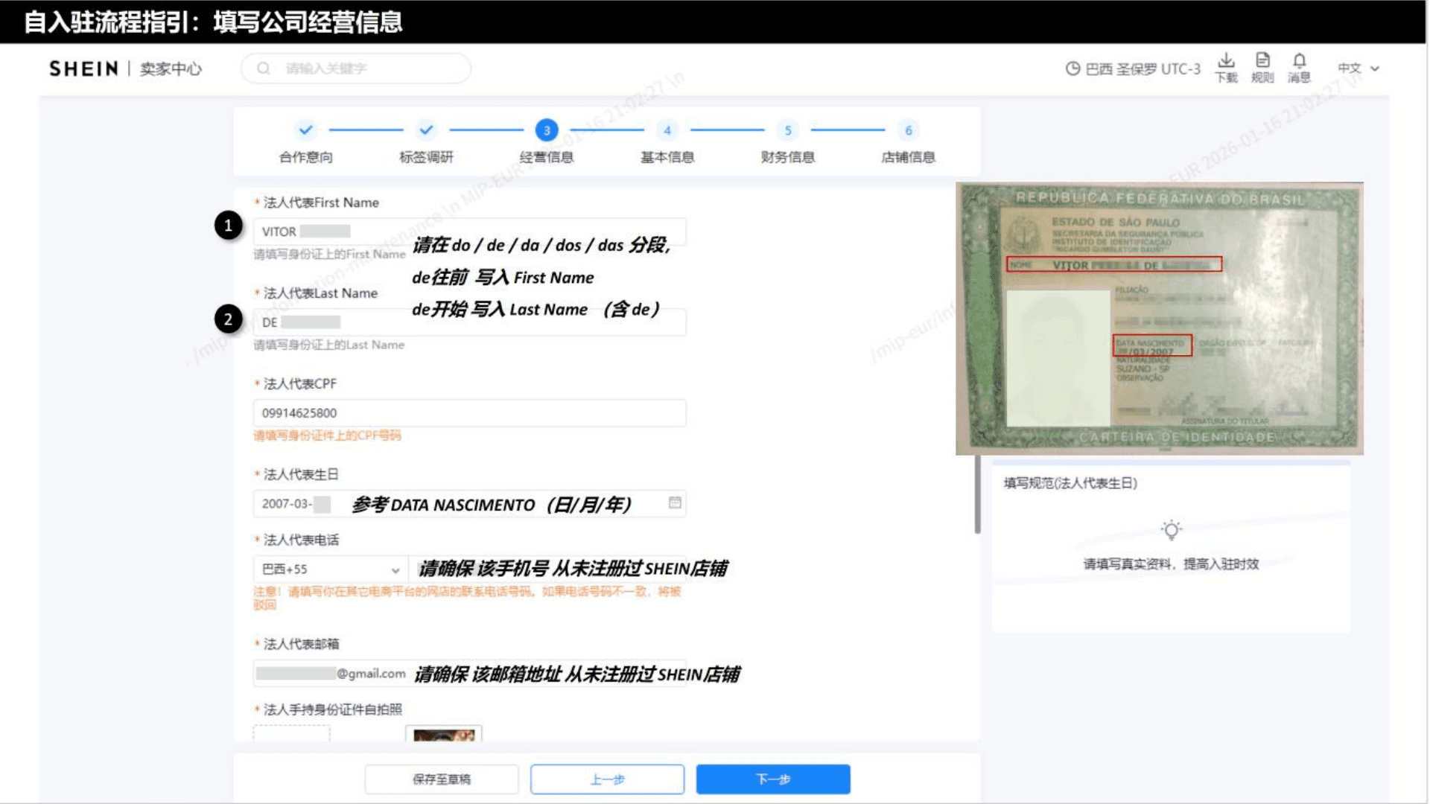Click the 请填写身份证件上的CPF号码 hint

327,435
